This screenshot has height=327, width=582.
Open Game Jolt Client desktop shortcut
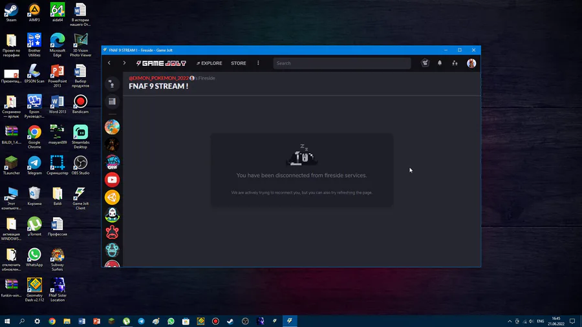(81, 198)
